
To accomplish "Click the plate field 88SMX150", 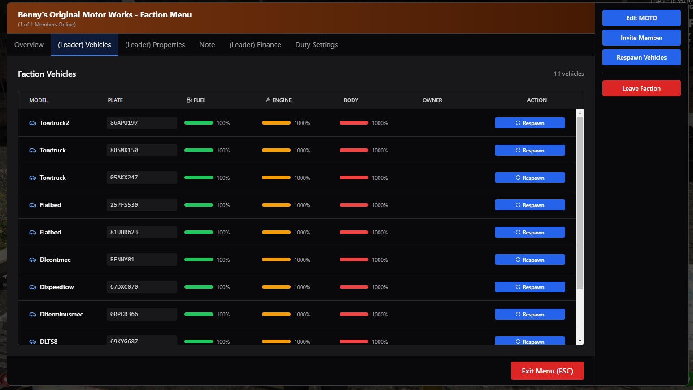I will point(141,150).
